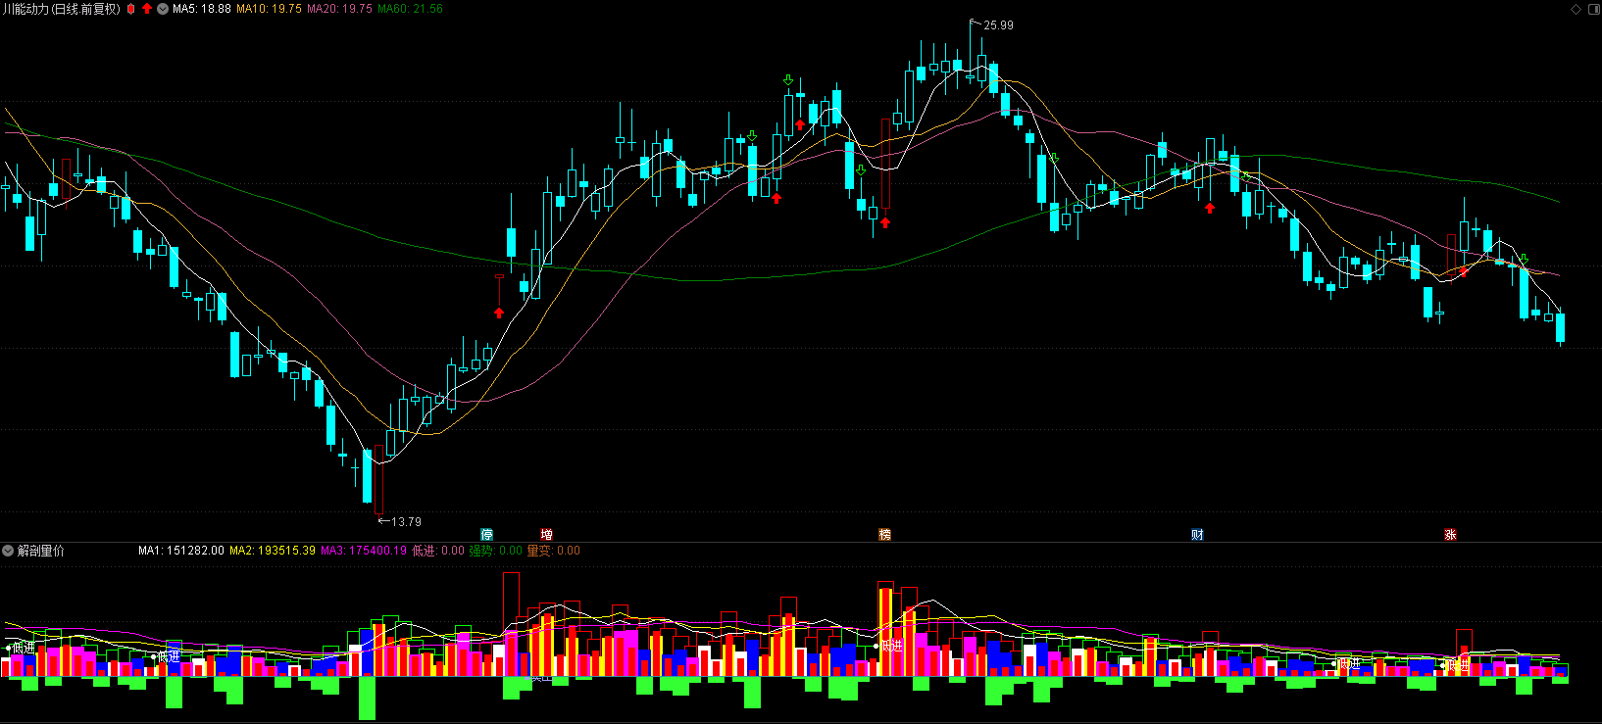Click the red up-arrow icon next to the title

(147, 9)
